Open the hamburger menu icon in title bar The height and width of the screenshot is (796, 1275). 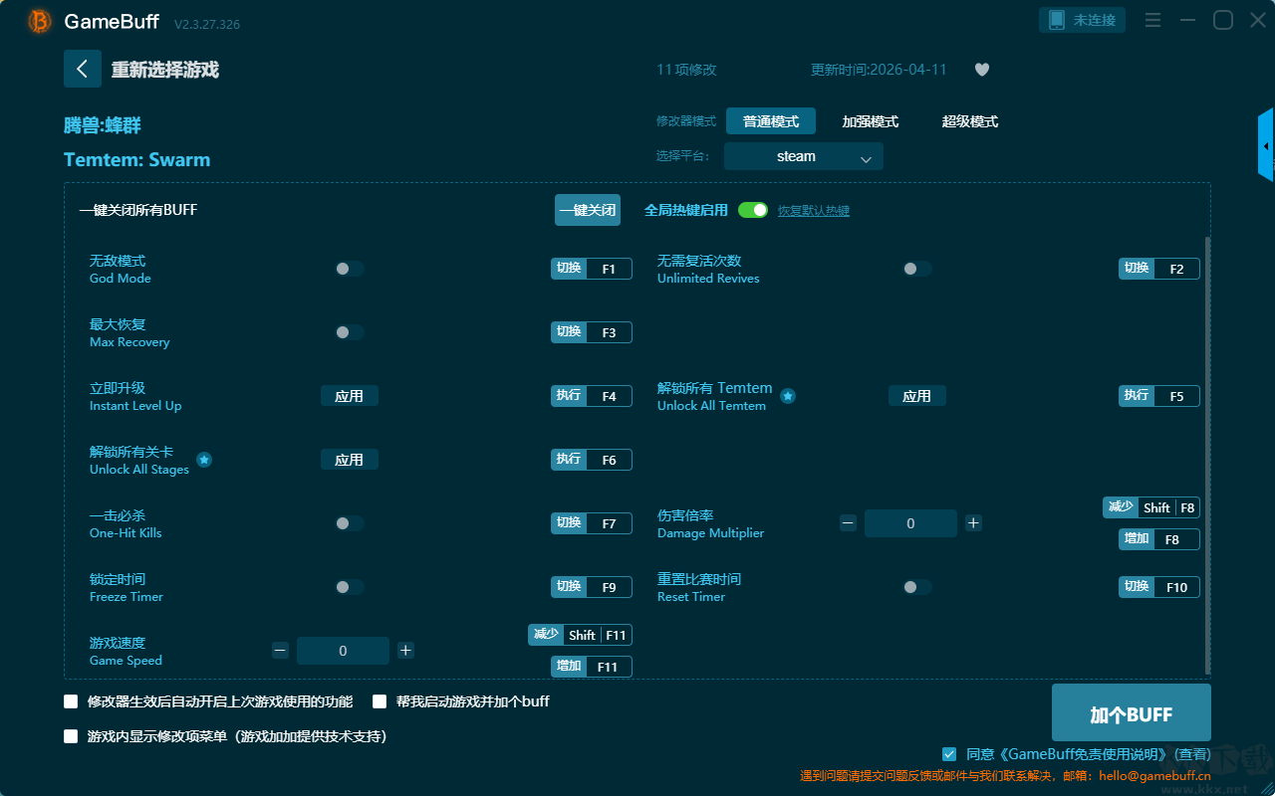pos(1152,20)
